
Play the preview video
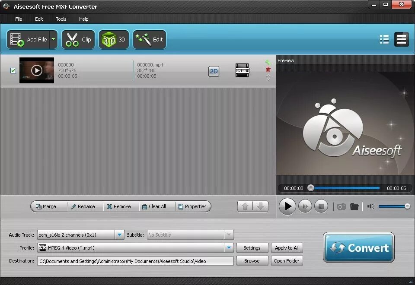(x=287, y=206)
